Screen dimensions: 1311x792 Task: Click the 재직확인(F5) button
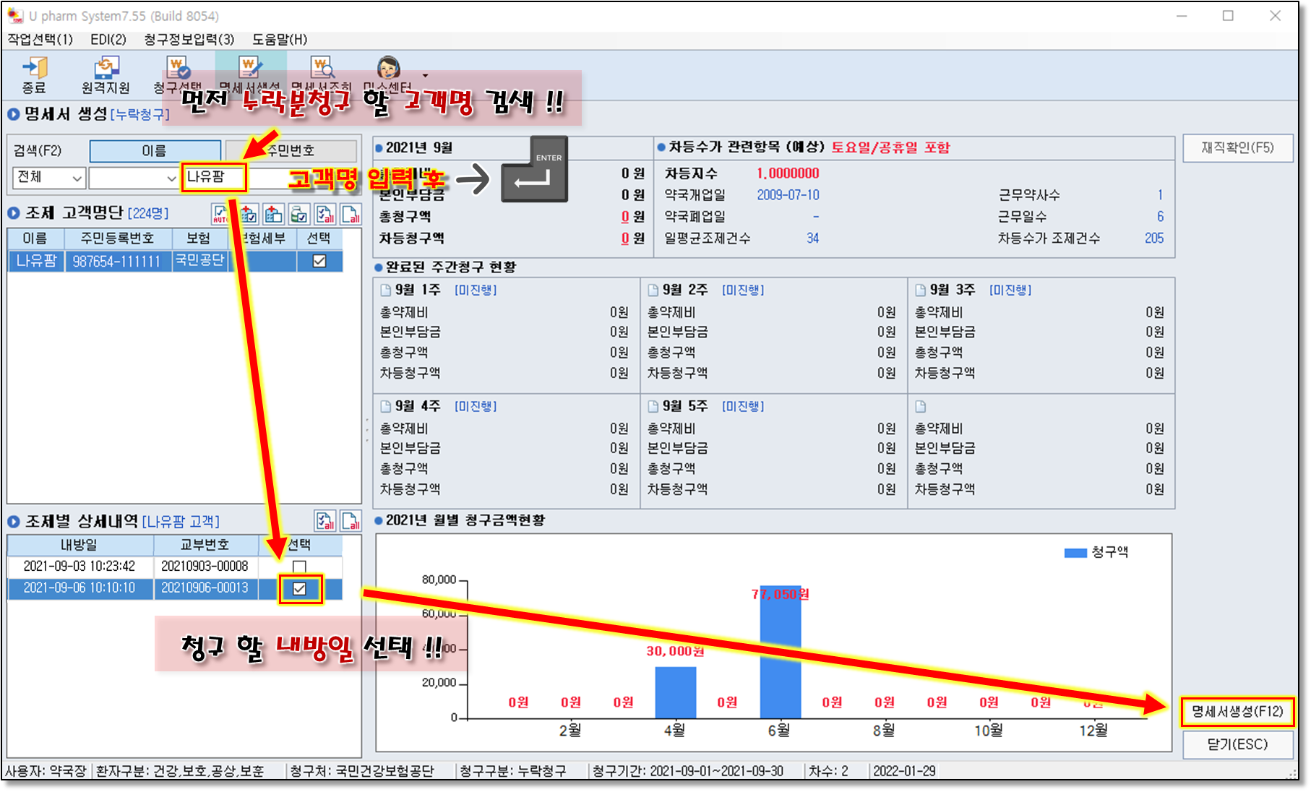click(x=1237, y=148)
